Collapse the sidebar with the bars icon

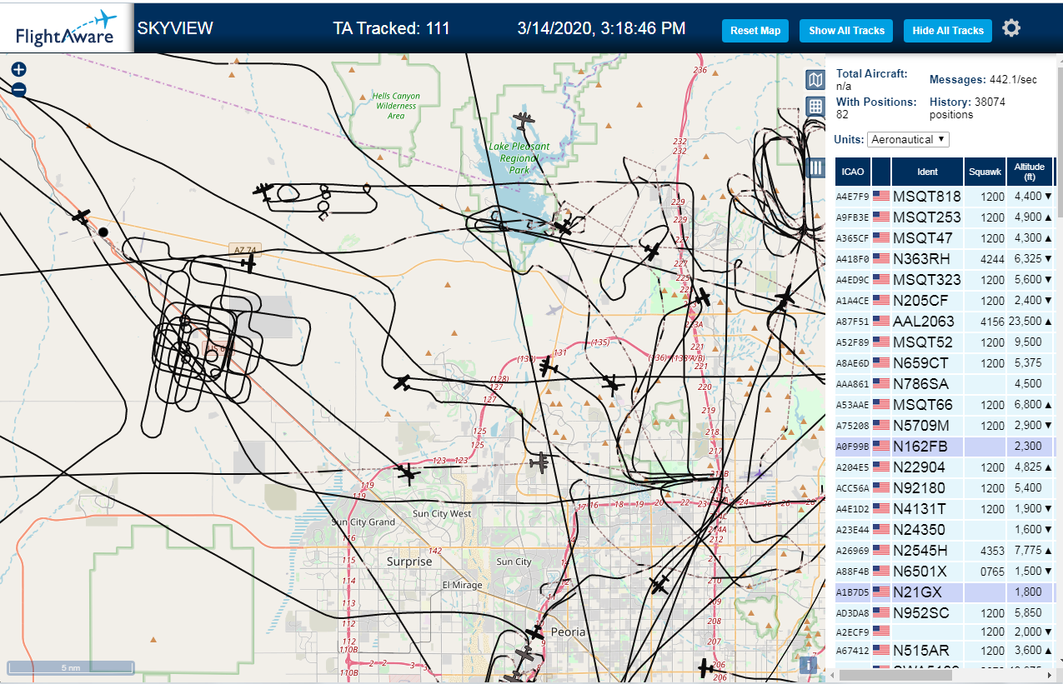[815, 167]
